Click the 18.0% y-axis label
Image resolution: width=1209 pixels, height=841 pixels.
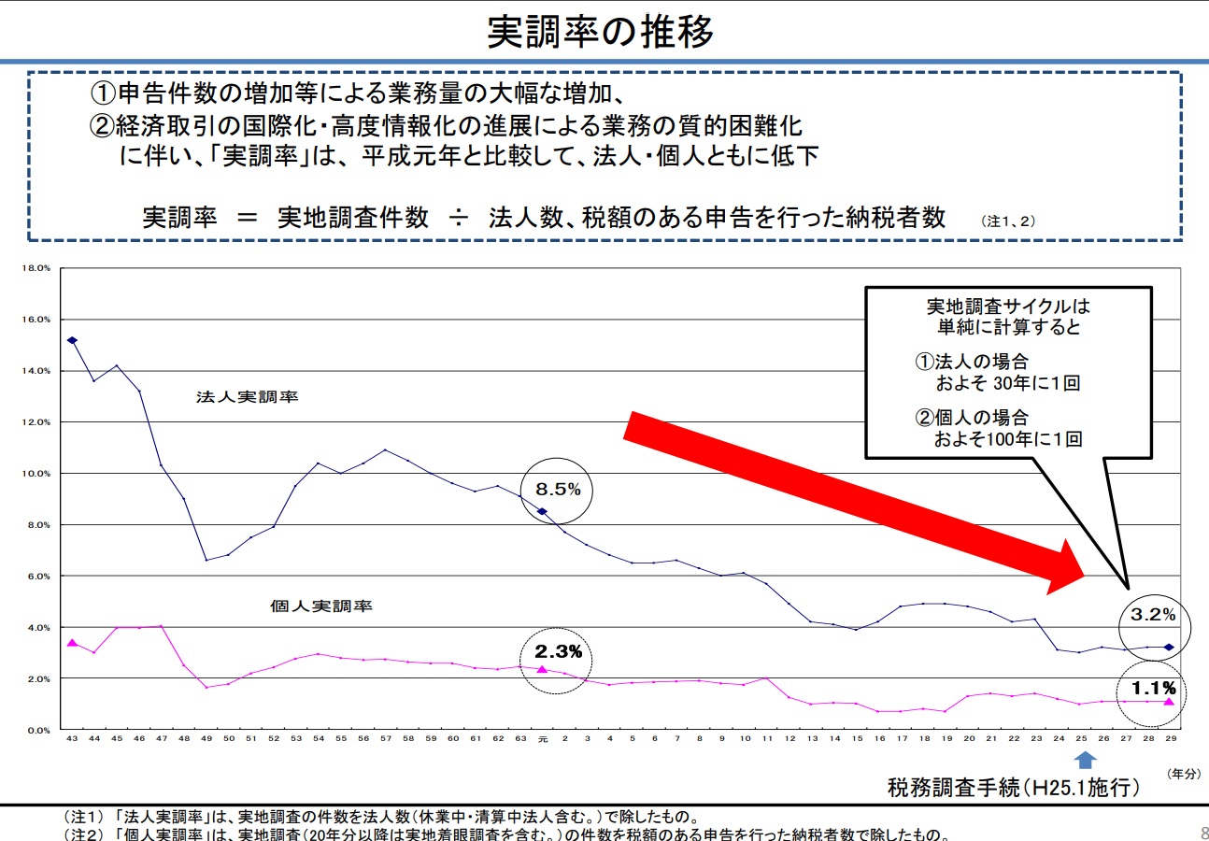[x=36, y=268]
